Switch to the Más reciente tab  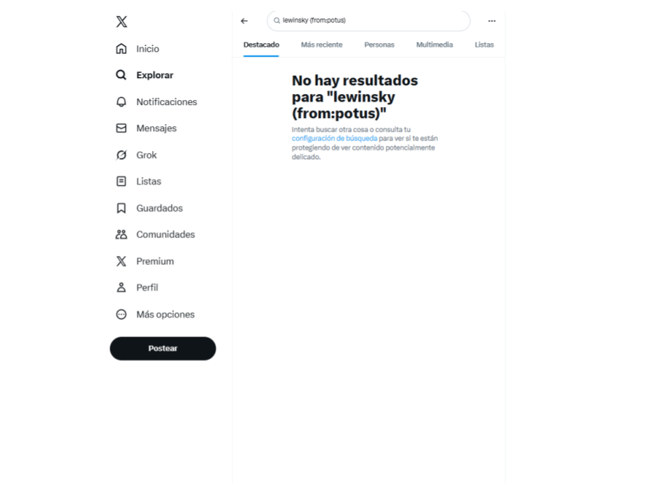(x=321, y=45)
